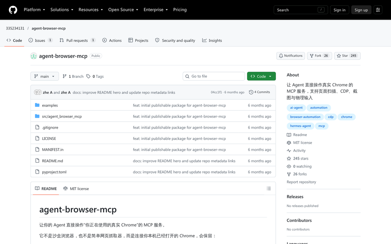Click the commit author avatar for zhe A
The width and height of the screenshot is (391, 244).
point(38,92)
